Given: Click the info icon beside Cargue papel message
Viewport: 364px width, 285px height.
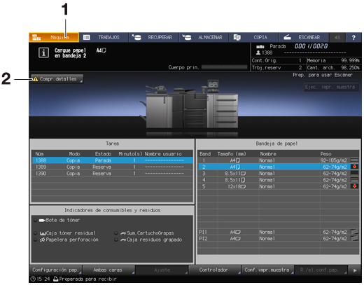Looking at the screenshot, I should coord(43,53).
